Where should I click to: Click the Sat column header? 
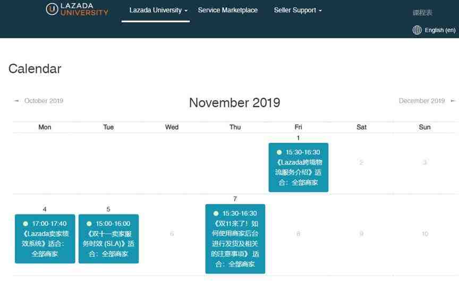(362, 127)
